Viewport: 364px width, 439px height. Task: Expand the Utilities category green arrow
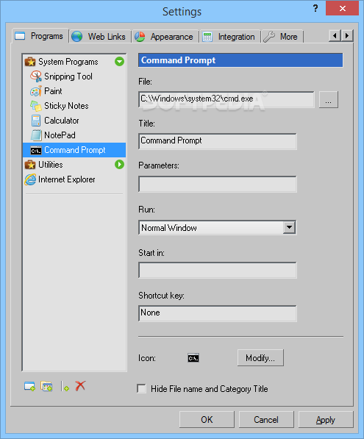coord(120,164)
